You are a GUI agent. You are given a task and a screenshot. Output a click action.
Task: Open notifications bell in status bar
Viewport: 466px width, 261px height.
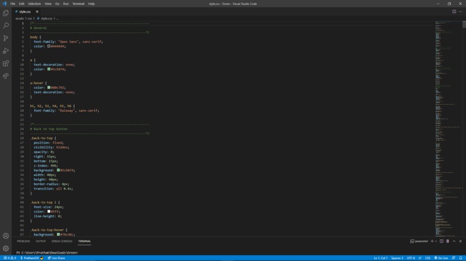(461, 258)
